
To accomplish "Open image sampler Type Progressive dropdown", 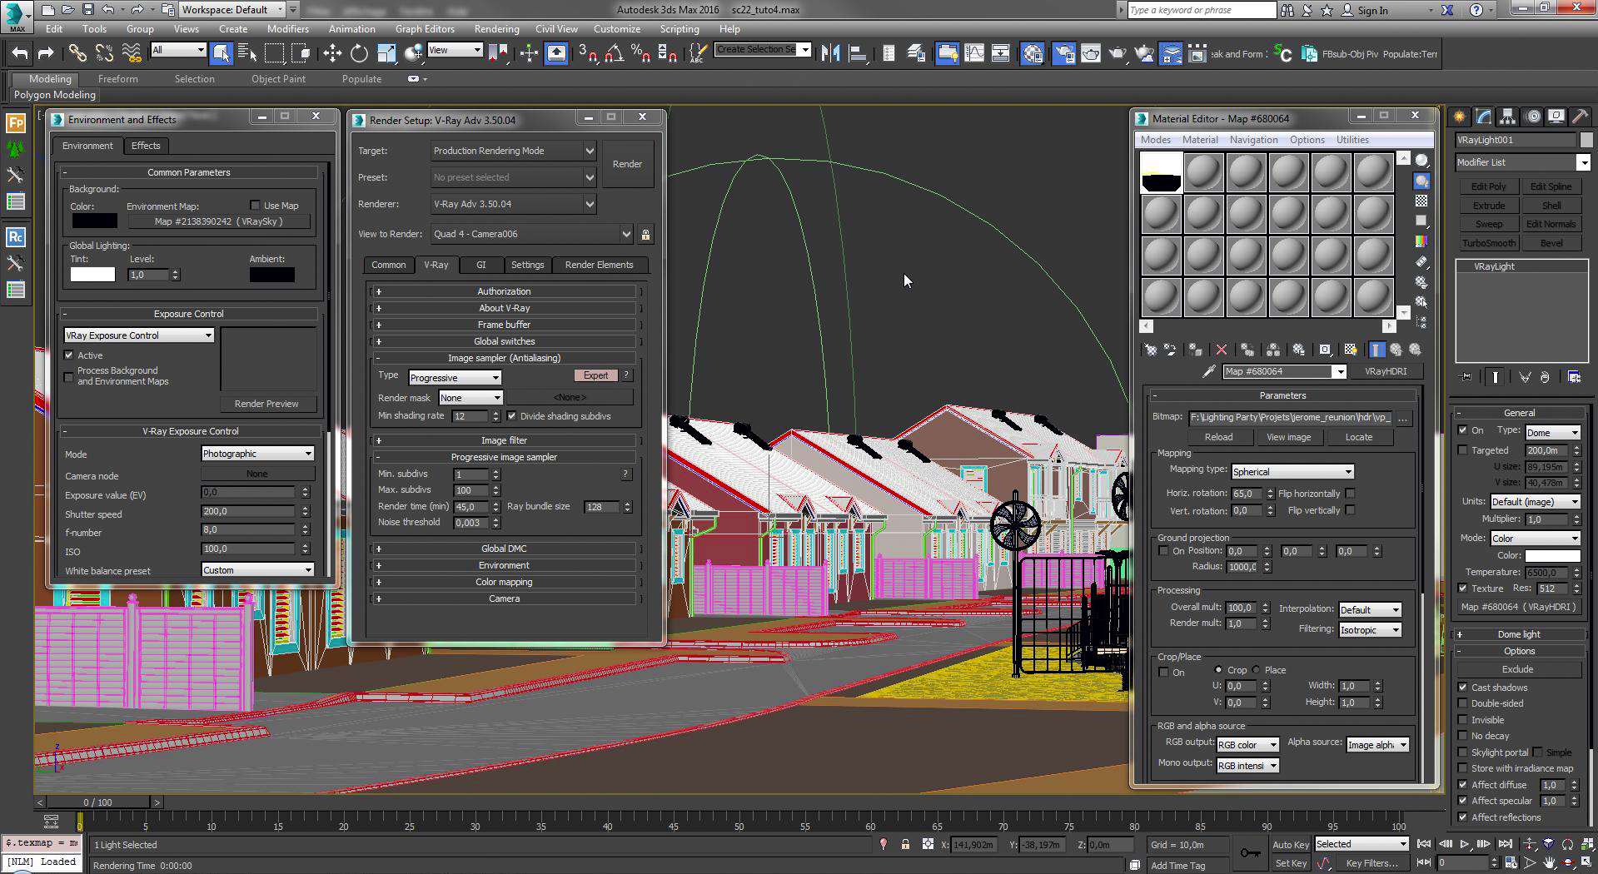I will [455, 377].
